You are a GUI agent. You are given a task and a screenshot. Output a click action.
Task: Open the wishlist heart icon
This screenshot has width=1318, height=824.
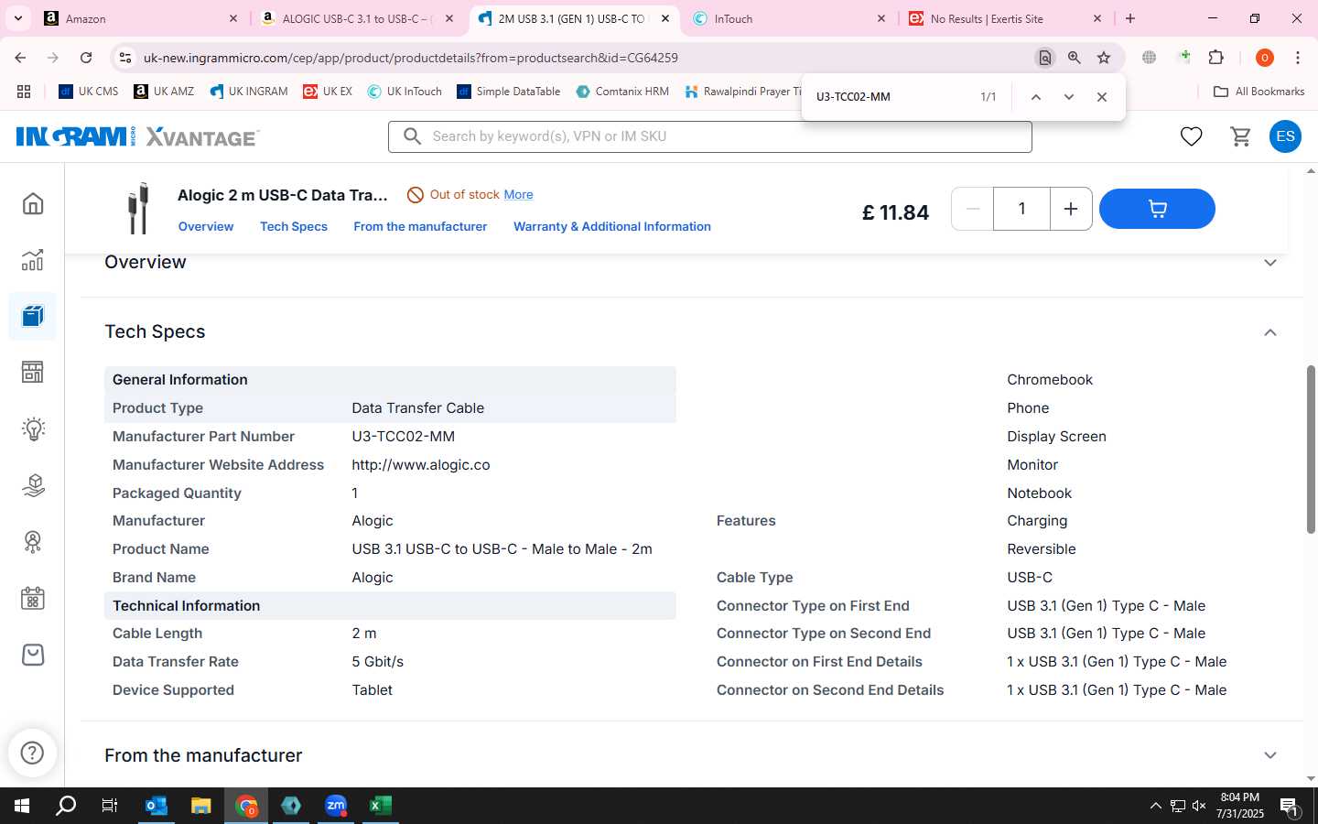click(x=1191, y=136)
